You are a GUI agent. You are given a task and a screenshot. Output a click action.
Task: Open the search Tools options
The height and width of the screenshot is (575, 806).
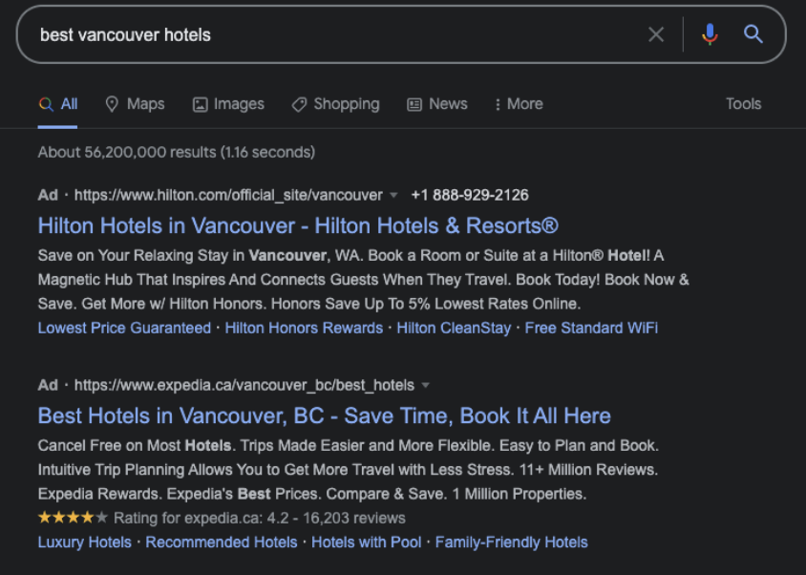(743, 104)
